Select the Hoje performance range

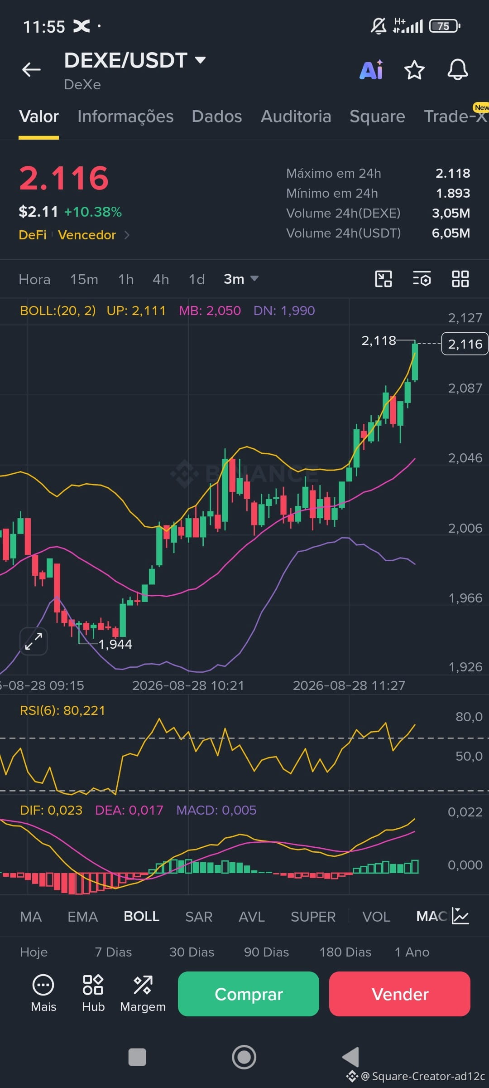click(34, 952)
